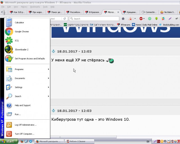The image size is (180, 144).
Task: Click the red signature extension icon
Action: click(130, 19)
